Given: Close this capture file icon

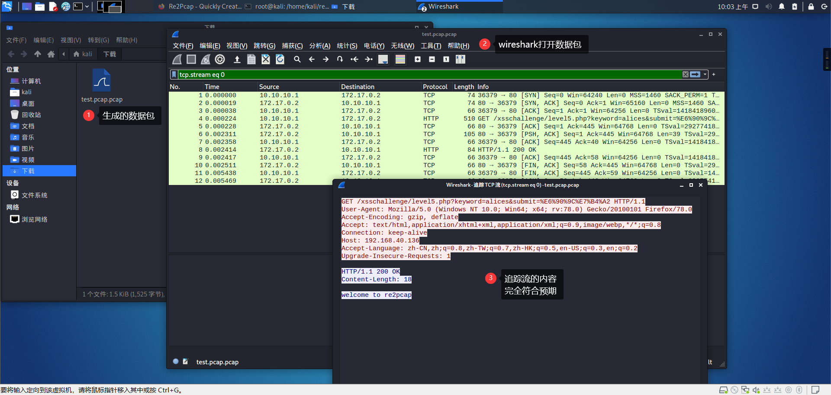Looking at the screenshot, I should tap(266, 59).
